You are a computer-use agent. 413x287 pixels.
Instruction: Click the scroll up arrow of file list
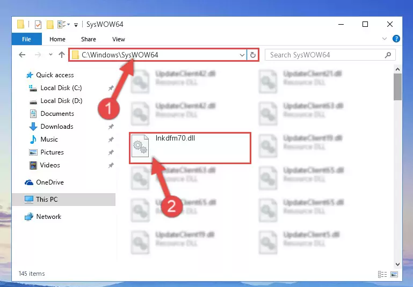pos(397,69)
